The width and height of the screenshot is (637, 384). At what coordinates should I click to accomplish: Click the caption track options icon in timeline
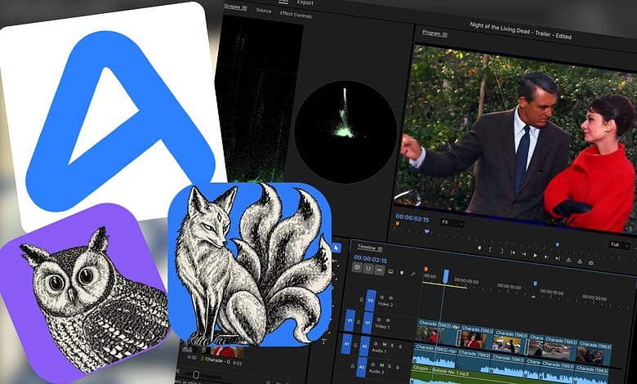[x=390, y=271]
